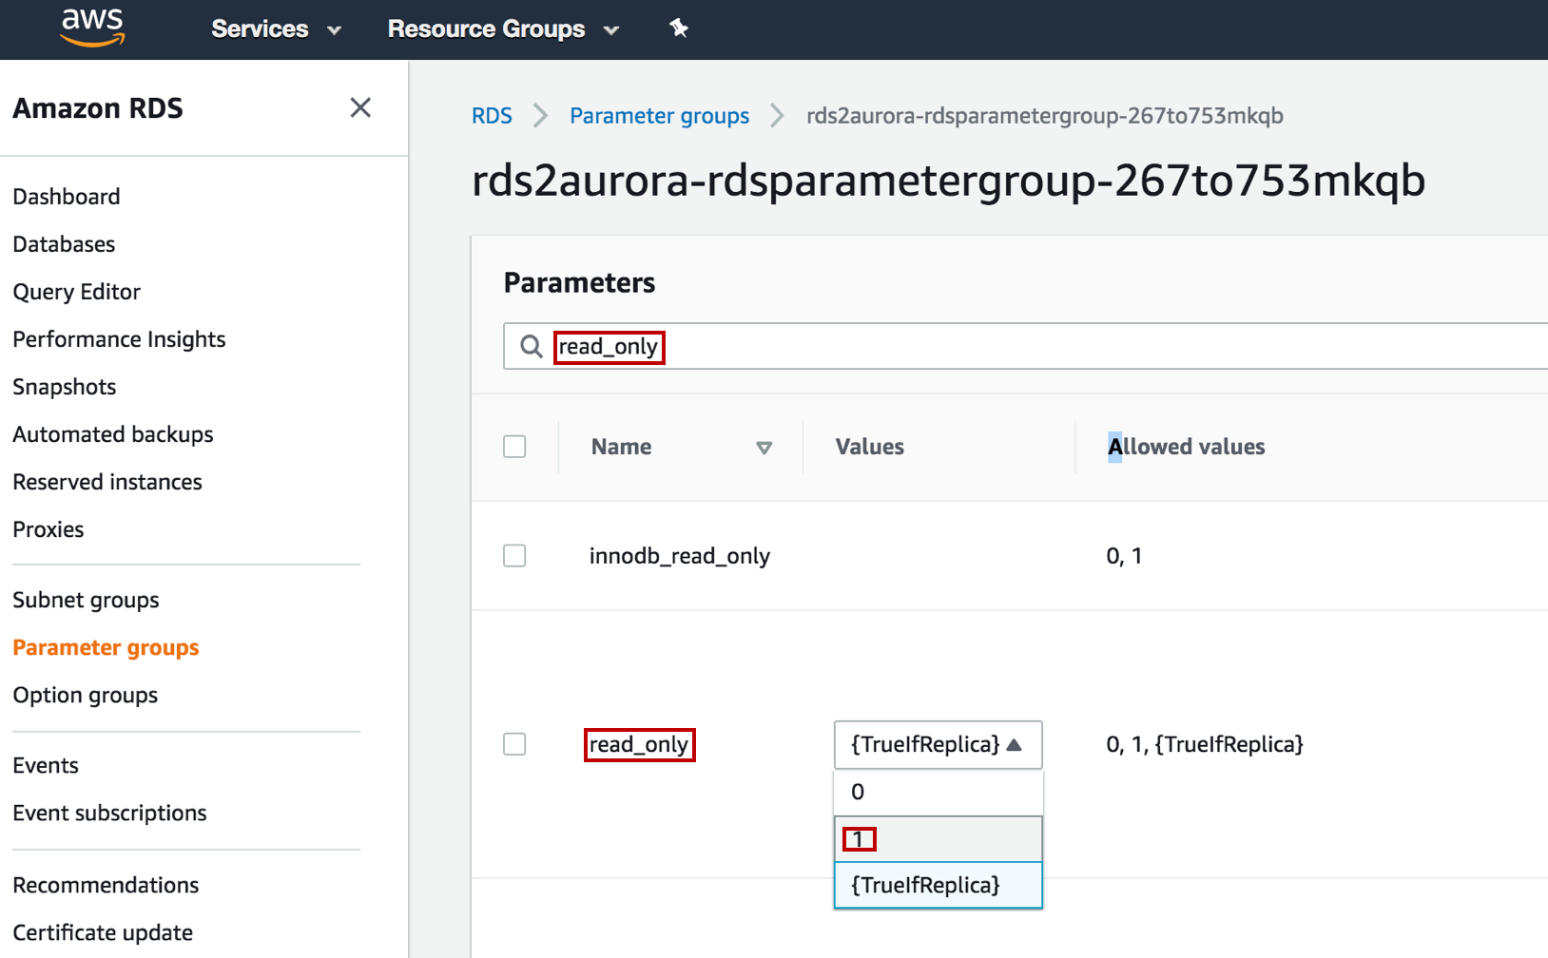Go to RDS breadcrumb link
This screenshot has width=1548, height=958.
coord(492,116)
